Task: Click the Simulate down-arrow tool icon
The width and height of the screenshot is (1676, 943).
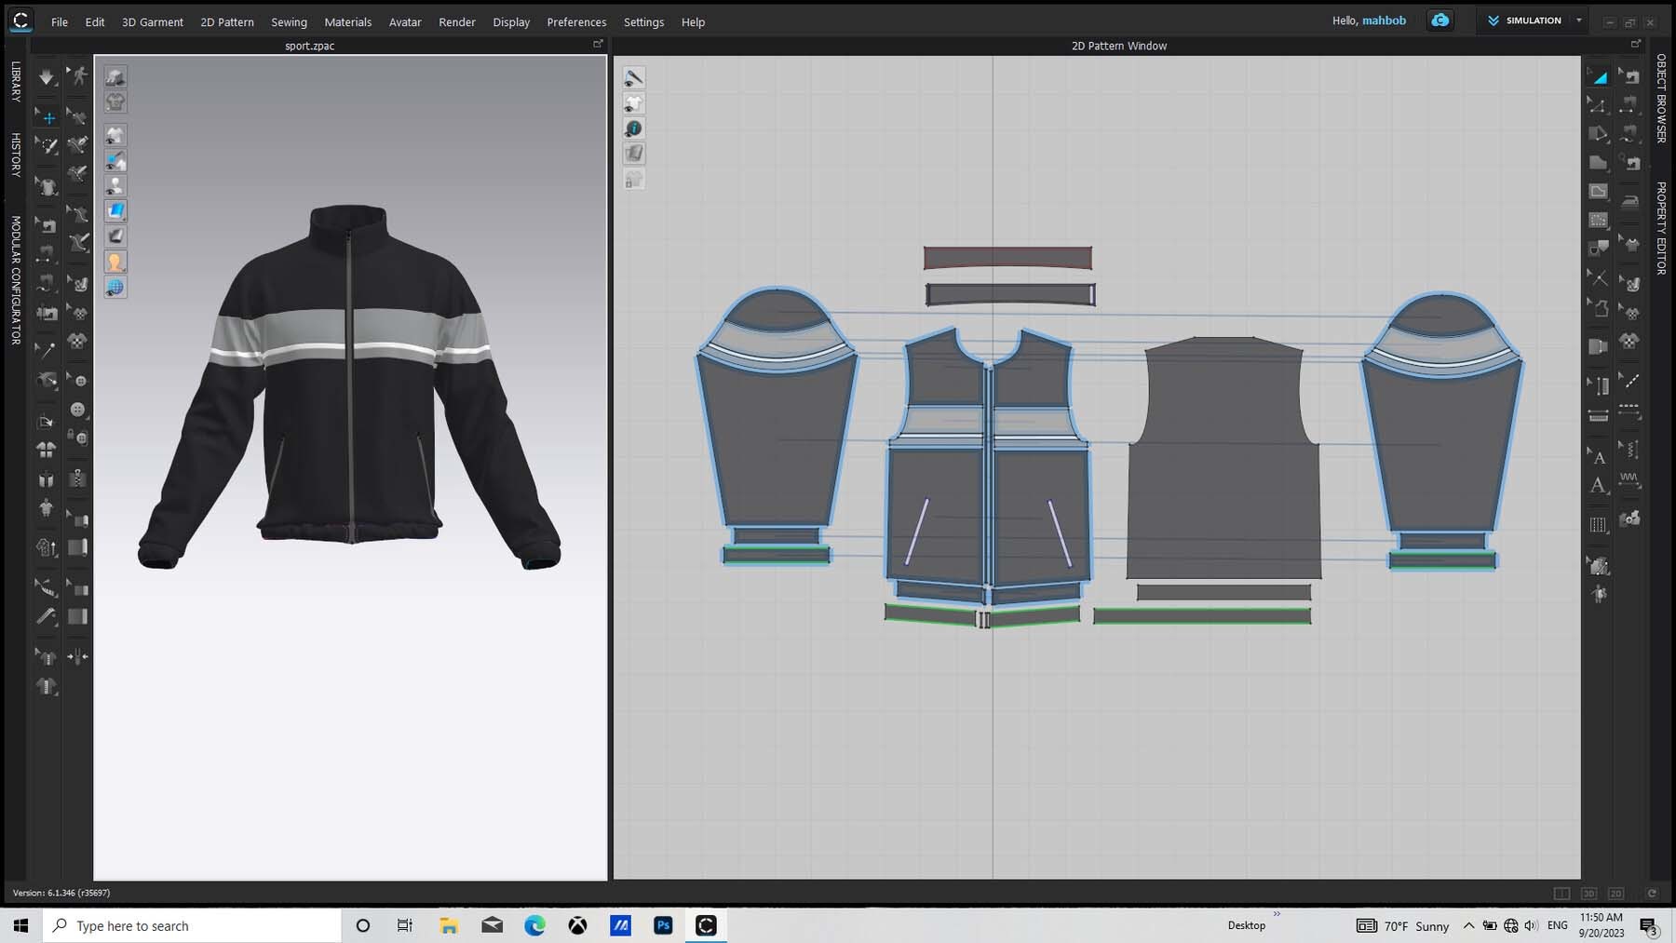Action: tap(46, 77)
